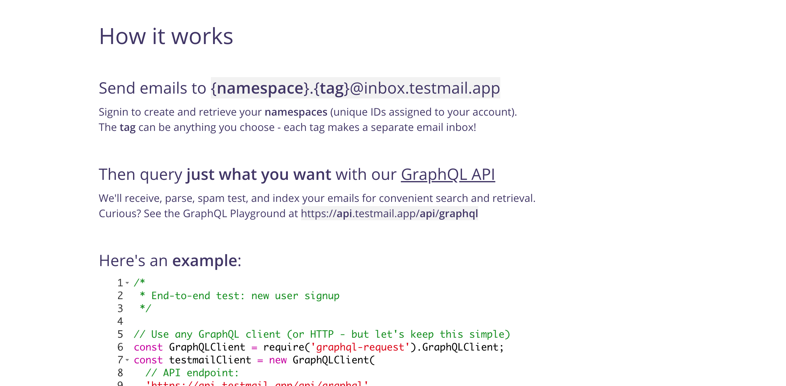Click the How it works heading
The image size is (786, 386).
[x=166, y=37]
